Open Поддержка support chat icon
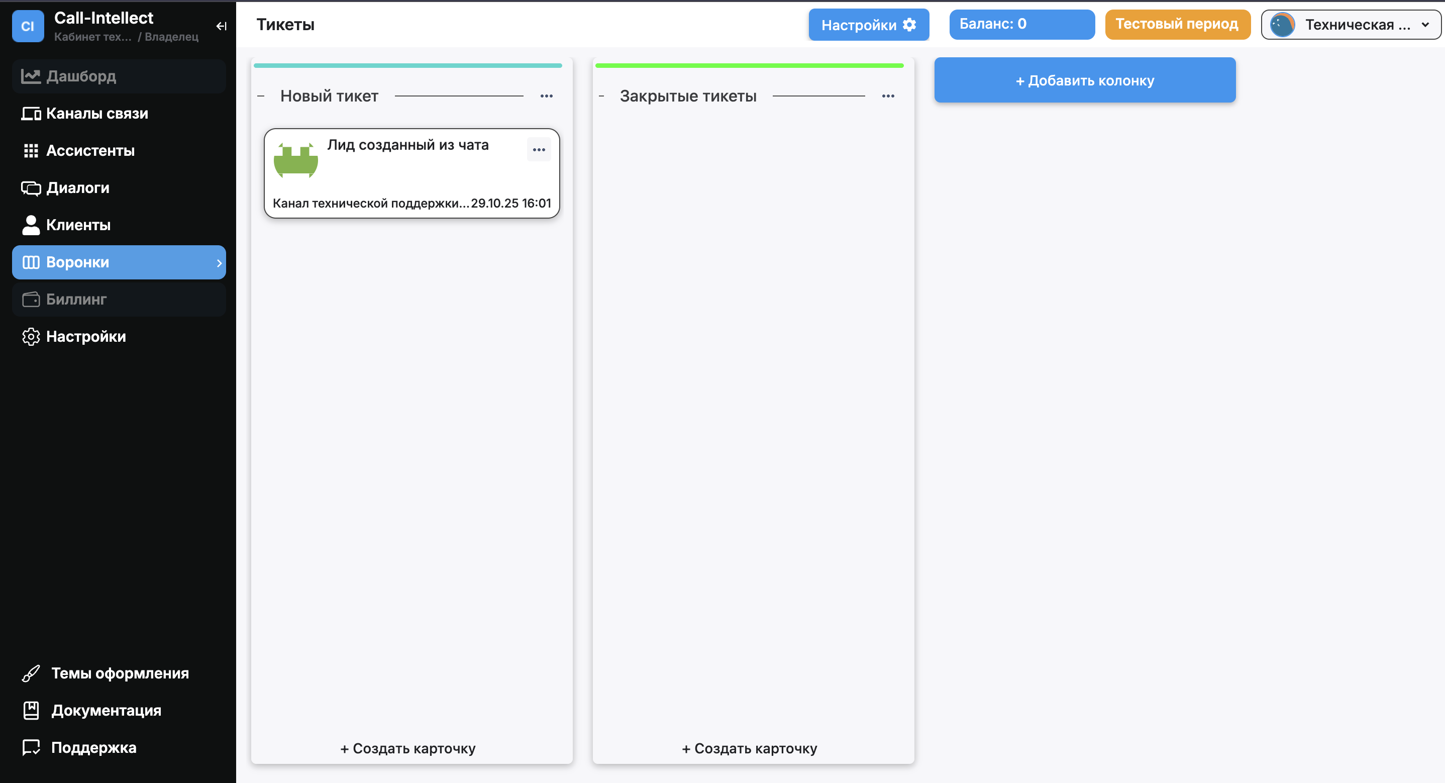 tap(31, 747)
